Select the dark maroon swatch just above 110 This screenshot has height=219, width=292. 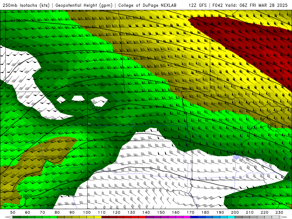(105, 217)
